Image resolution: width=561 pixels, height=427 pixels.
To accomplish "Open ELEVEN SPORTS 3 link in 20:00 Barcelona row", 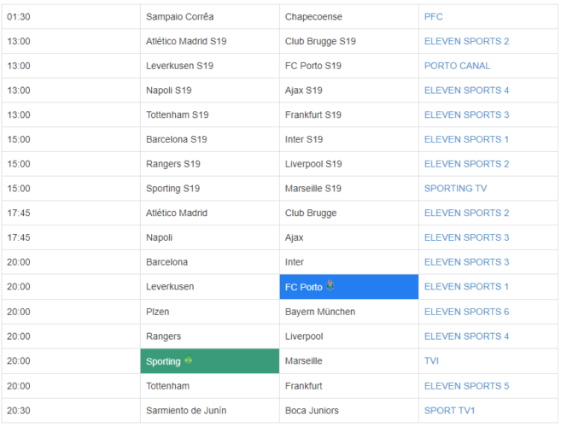I will 466,262.
